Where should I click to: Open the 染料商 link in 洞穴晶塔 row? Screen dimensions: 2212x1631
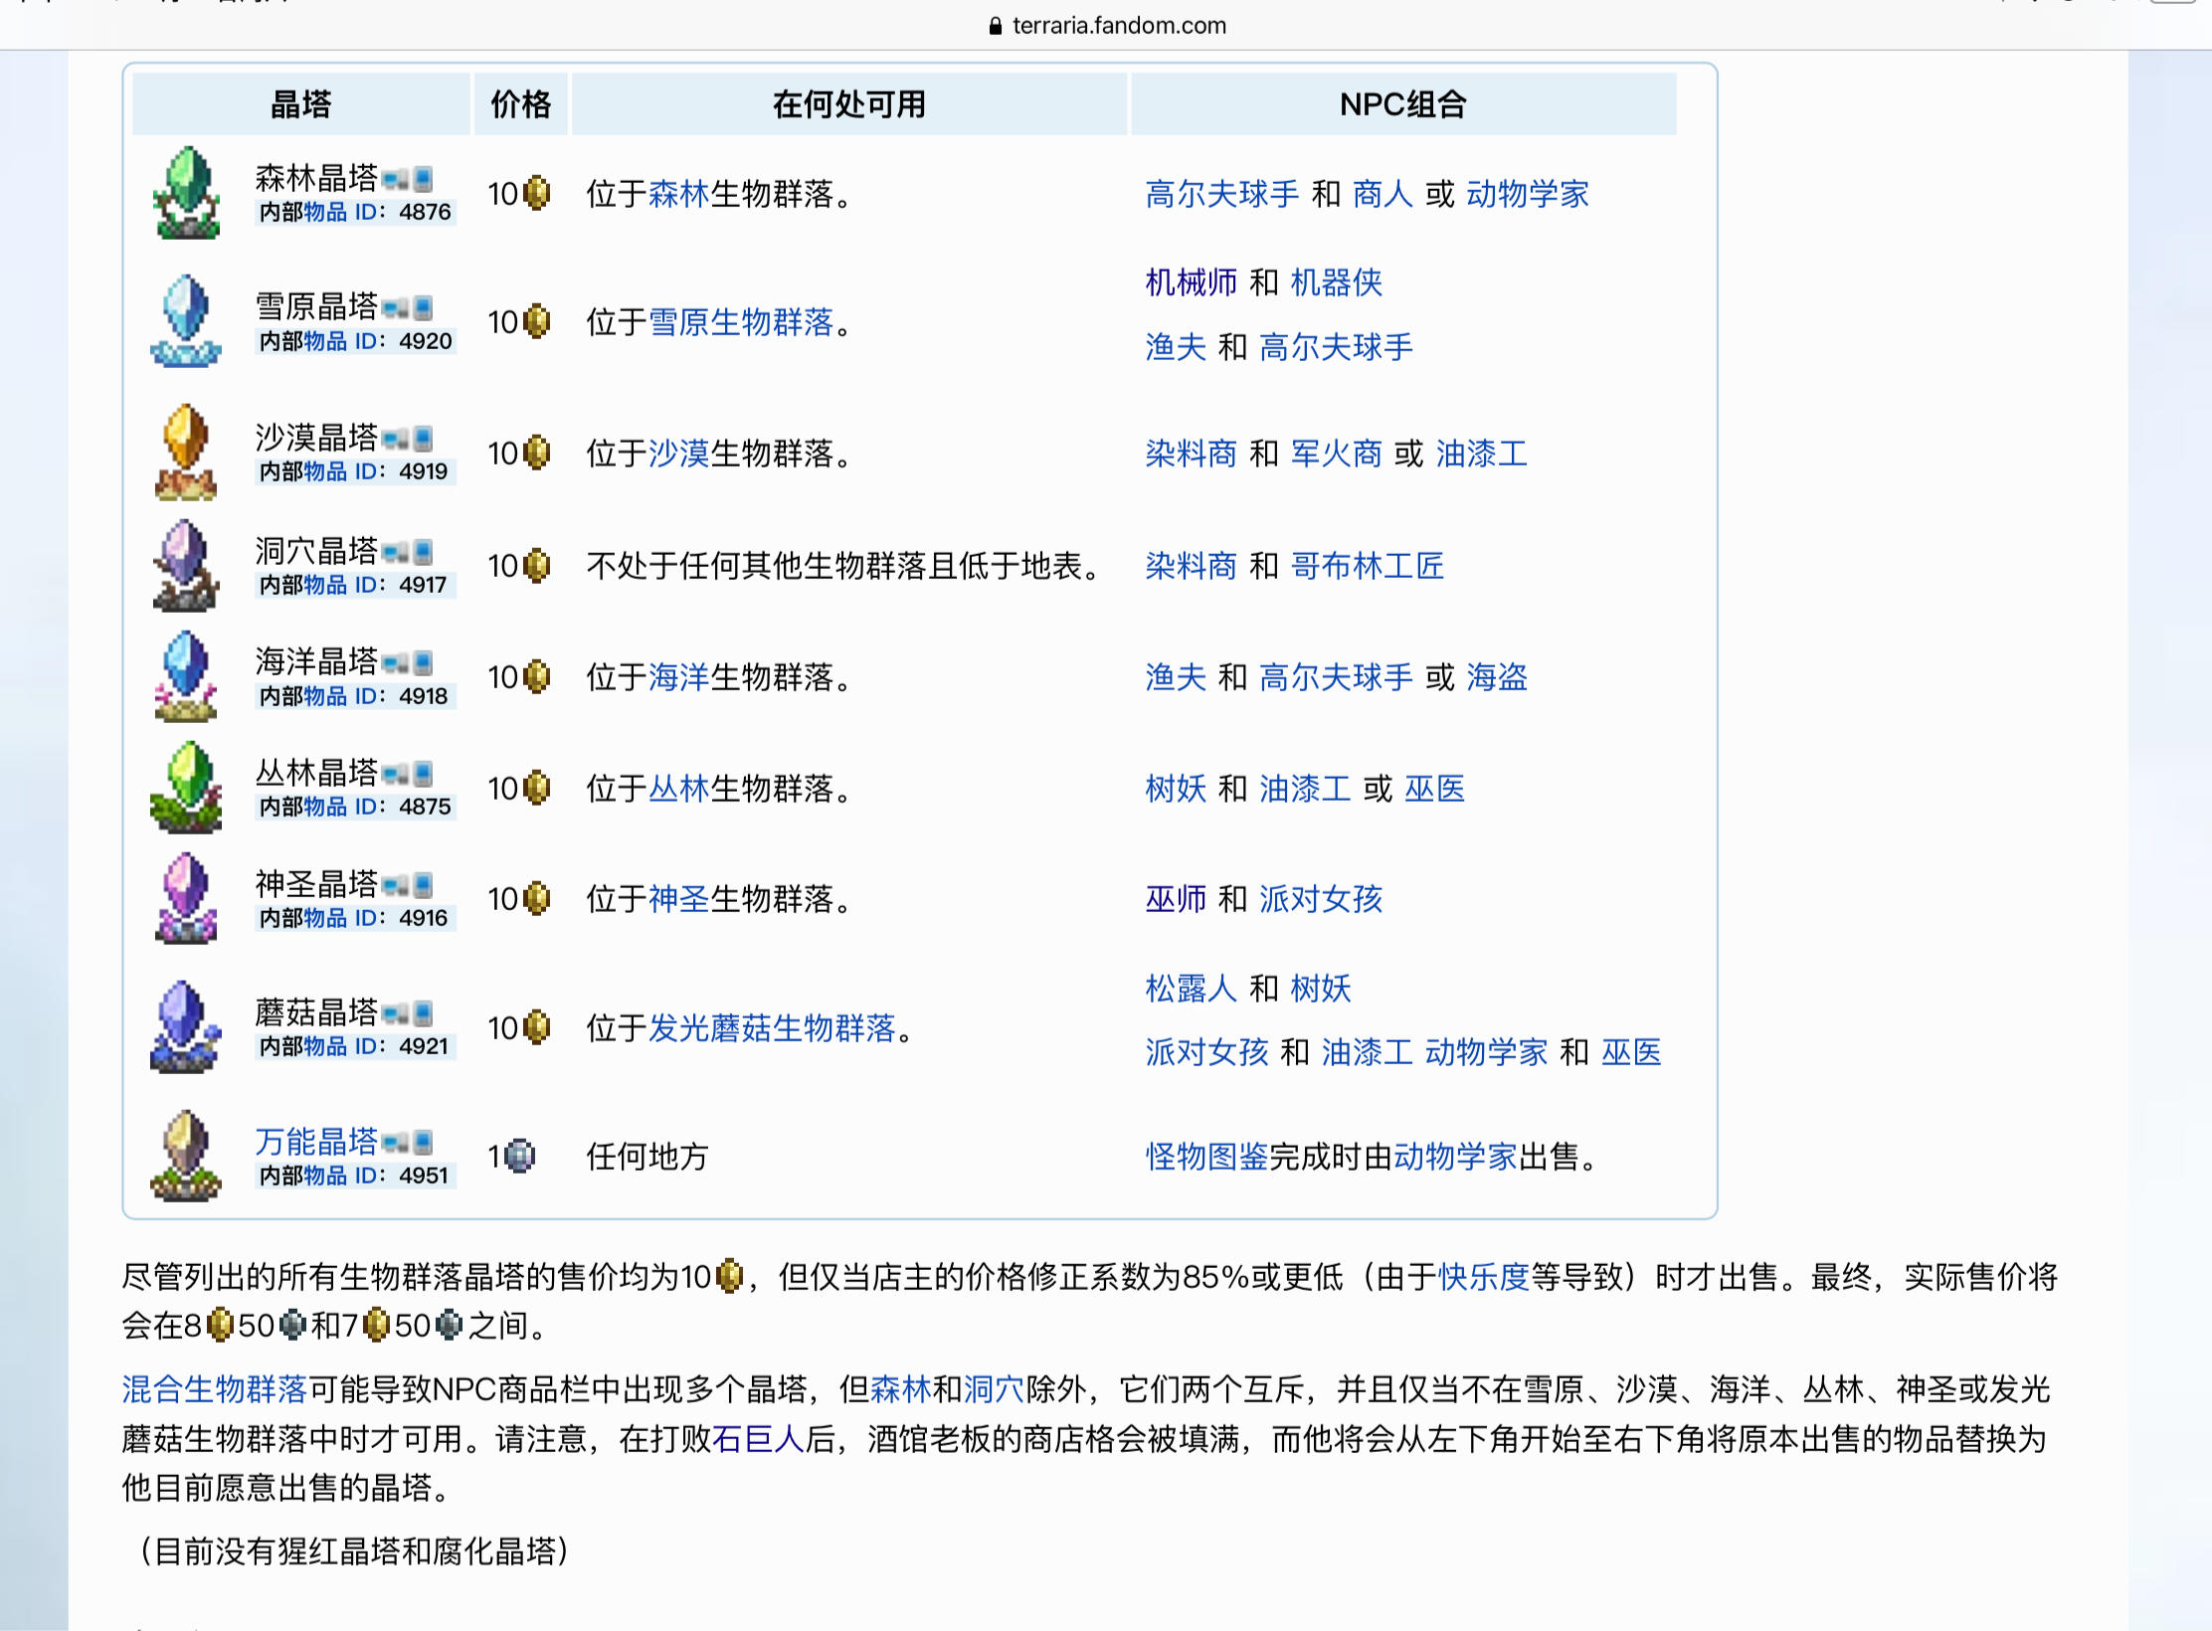[1191, 565]
